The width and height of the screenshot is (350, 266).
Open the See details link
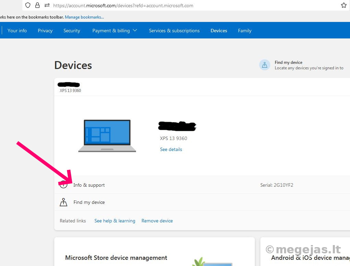pyautogui.click(x=171, y=149)
